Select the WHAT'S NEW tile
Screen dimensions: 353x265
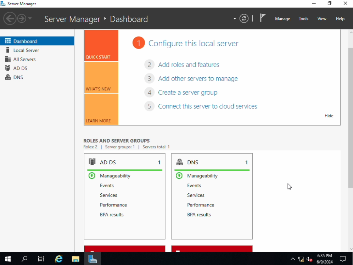pyautogui.click(x=101, y=77)
